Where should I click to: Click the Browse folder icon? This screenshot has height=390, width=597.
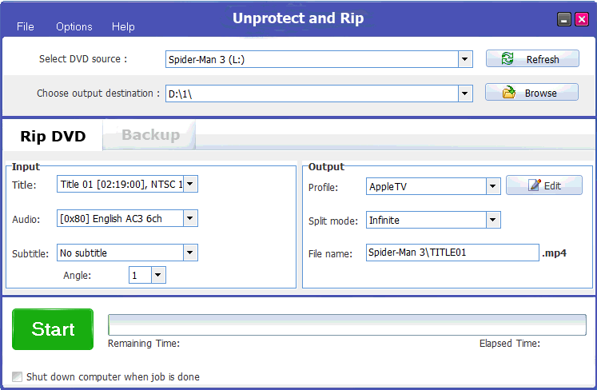pos(508,93)
